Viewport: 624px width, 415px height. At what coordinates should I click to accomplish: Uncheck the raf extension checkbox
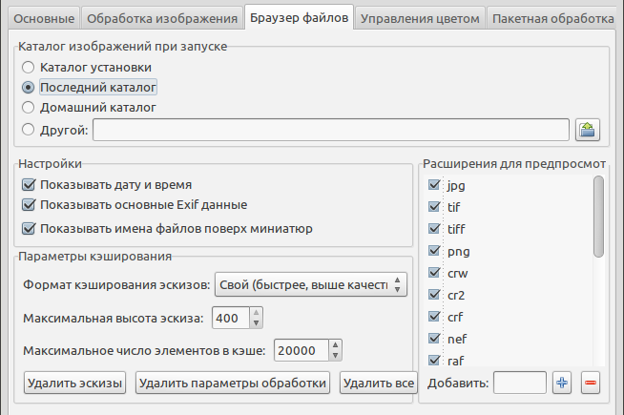click(434, 360)
